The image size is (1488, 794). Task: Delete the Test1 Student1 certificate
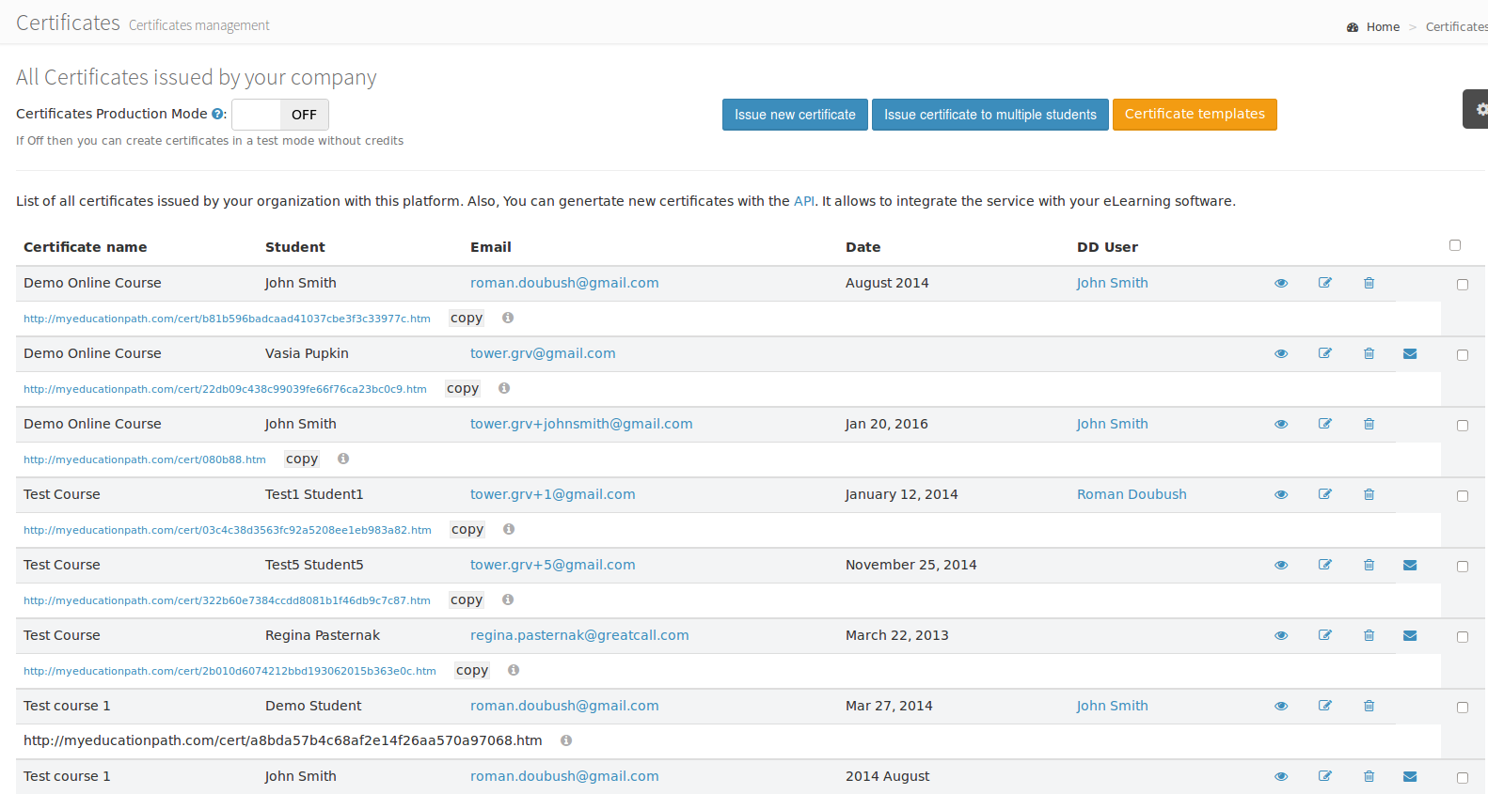point(1369,494)
